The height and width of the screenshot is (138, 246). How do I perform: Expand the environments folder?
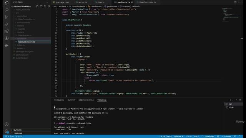tap(23, 23)
